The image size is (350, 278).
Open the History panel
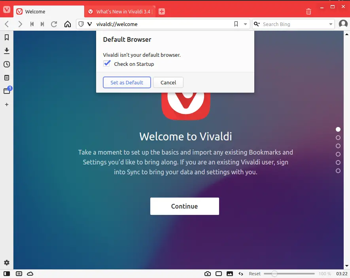click(6, 64)
